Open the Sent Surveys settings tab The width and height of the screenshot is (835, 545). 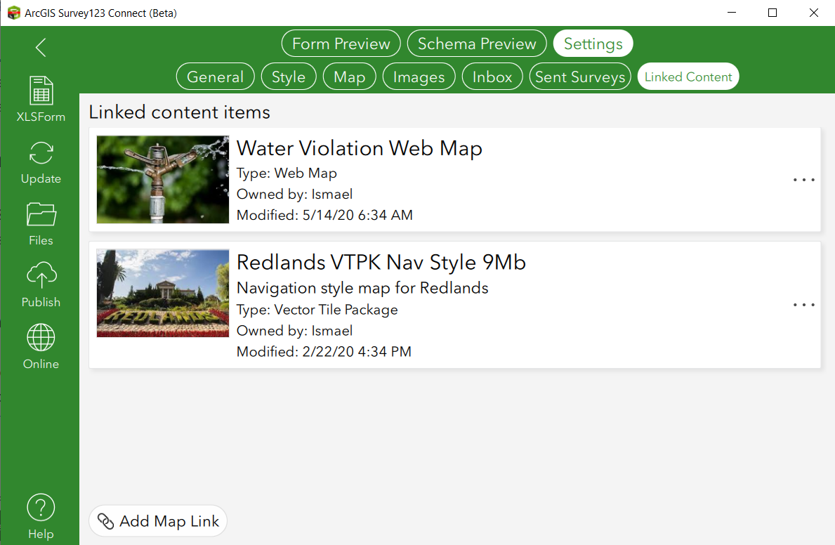(x=580, y=77)
